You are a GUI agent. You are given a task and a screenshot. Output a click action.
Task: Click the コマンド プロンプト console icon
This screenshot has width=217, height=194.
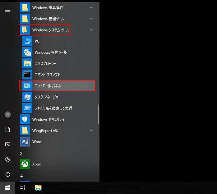[27, 74]
